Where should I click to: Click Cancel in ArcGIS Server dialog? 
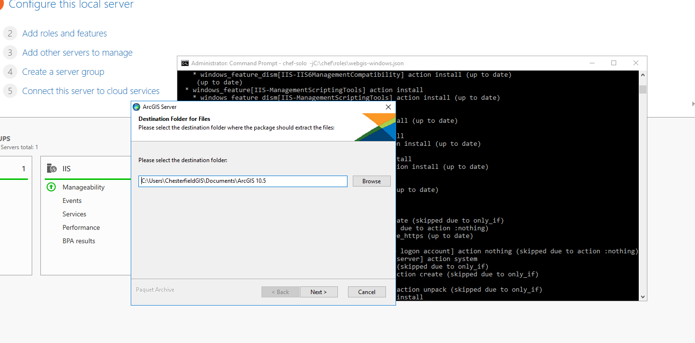click(367, 292)
